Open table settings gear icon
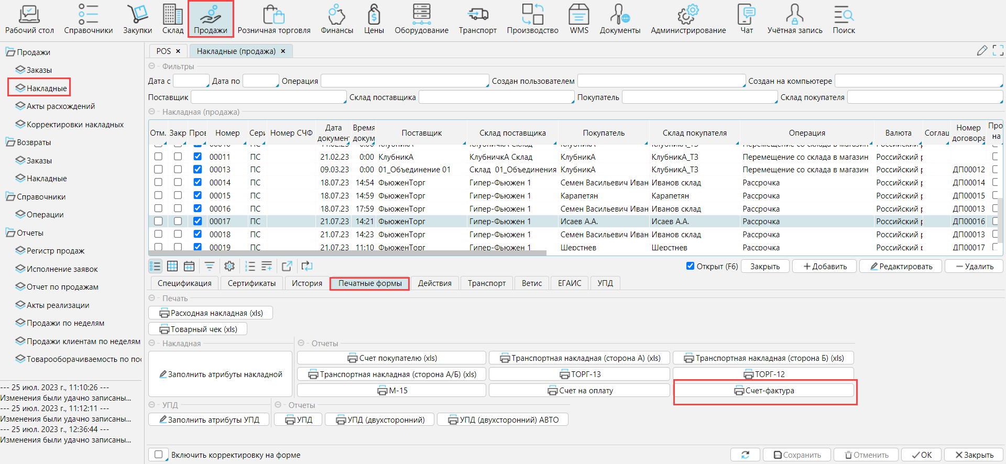 coord(229,266)
